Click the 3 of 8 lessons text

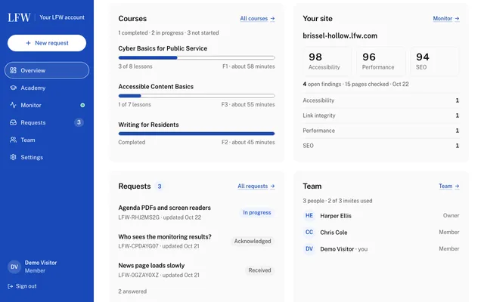[x=135, y=66]
